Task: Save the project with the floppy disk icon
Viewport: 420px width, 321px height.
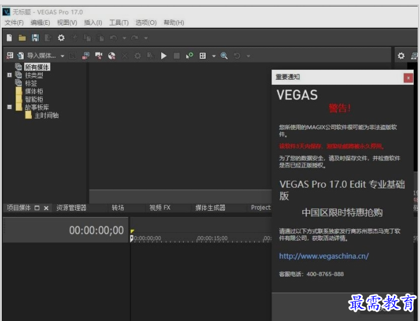Action: (35, 38)
